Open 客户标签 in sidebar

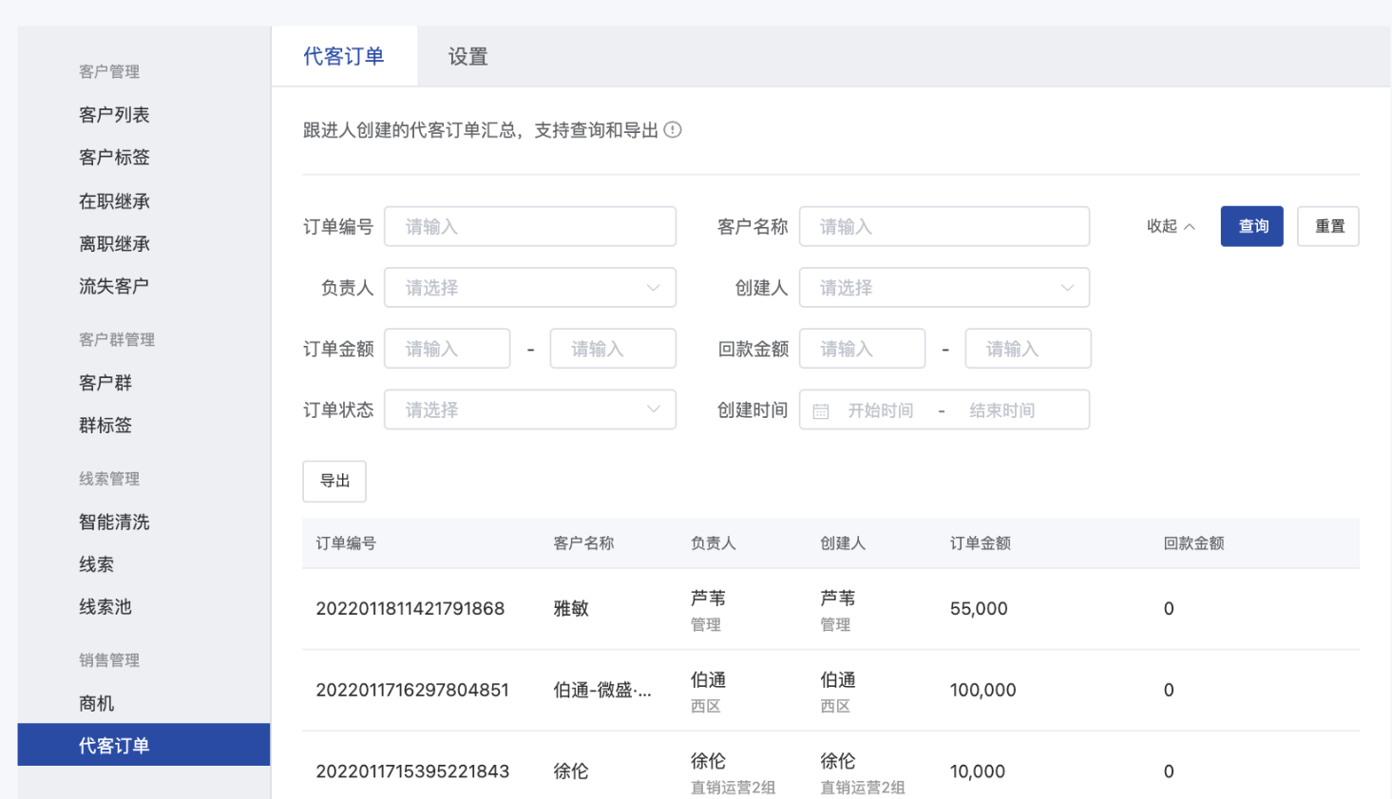coord(114,158)
